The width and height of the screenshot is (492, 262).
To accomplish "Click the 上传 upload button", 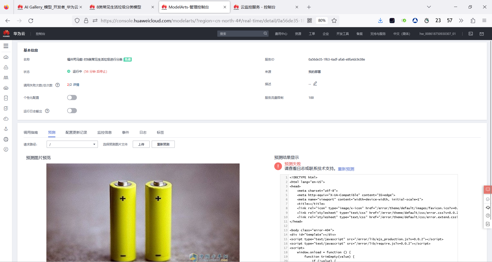I will point(141,144).
